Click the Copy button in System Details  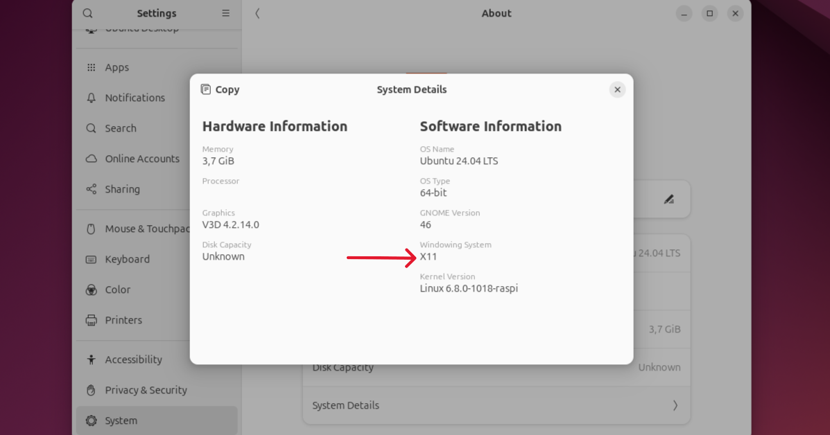pos(220,89)
